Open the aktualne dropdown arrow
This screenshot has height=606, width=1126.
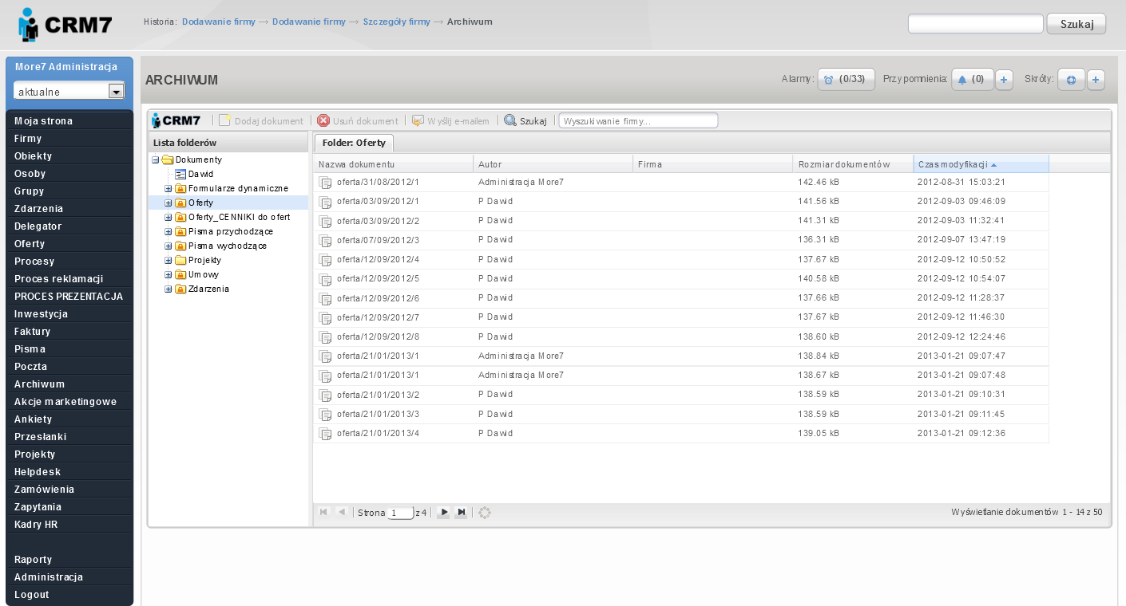pyautogui.click(x=116, y=91)
